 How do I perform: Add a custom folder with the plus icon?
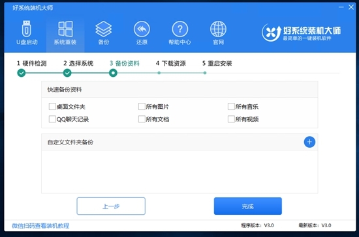[309, 142]
